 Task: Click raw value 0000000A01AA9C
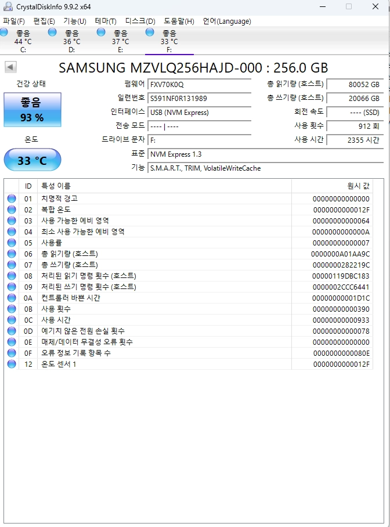[340, 254]
